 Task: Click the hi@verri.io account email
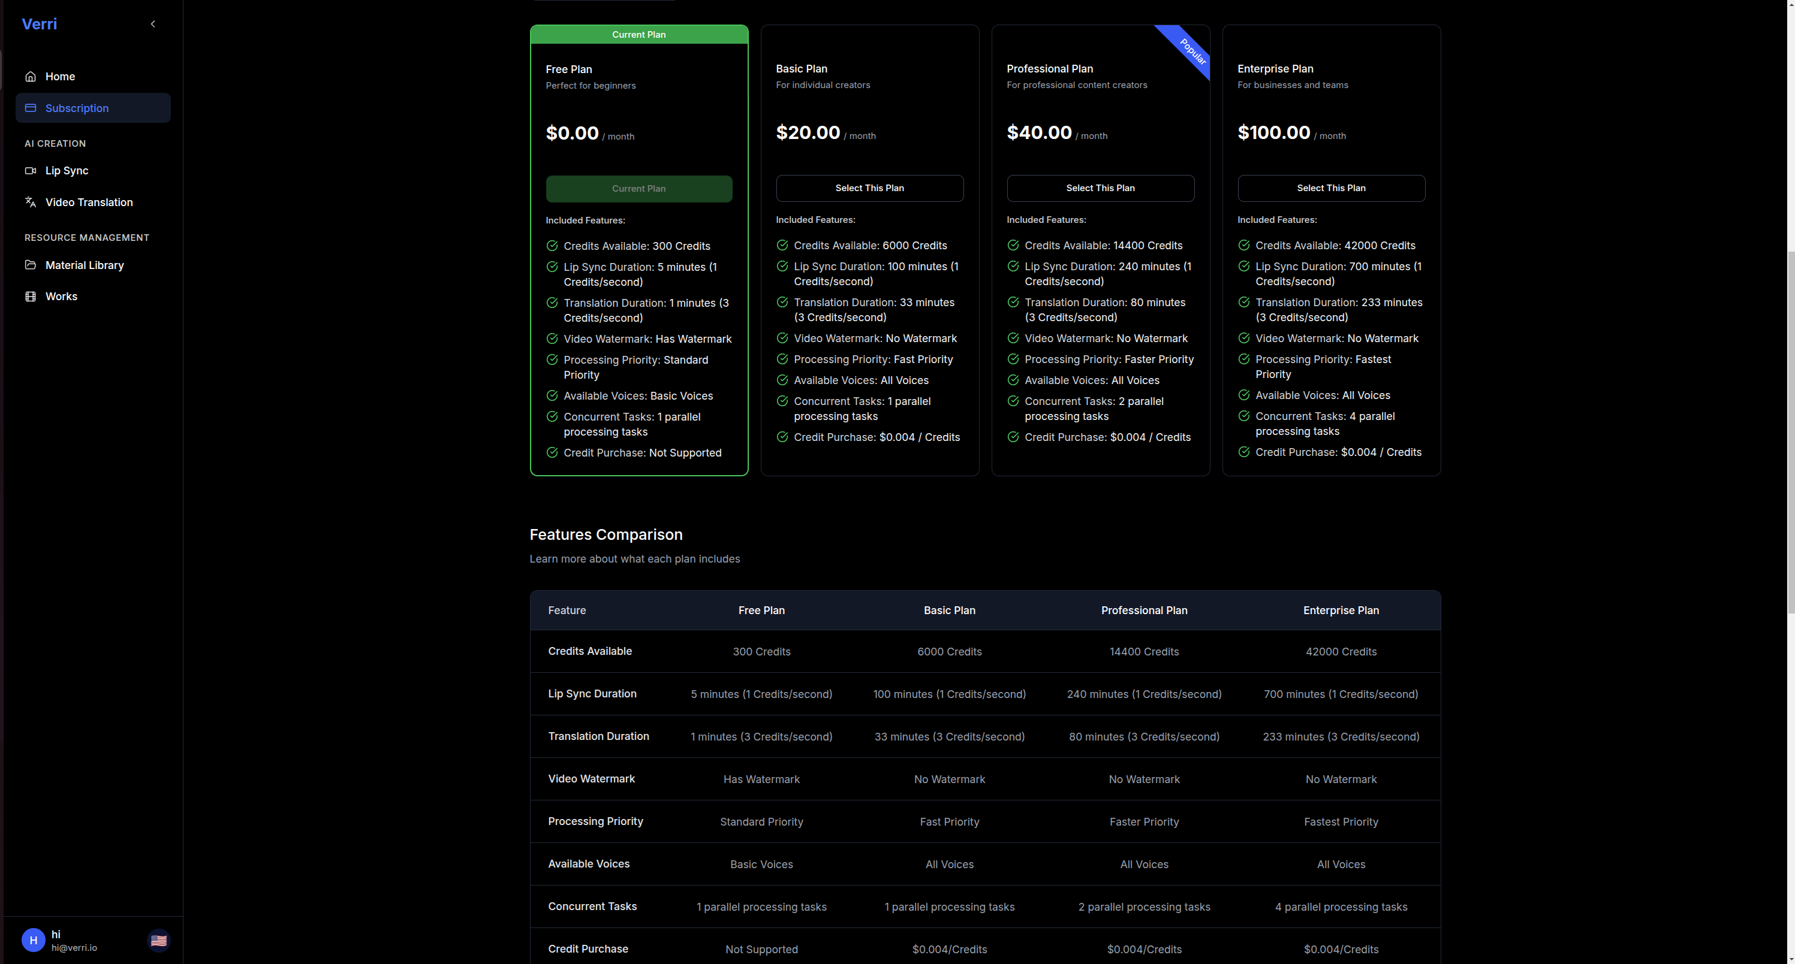click(74, 948)
